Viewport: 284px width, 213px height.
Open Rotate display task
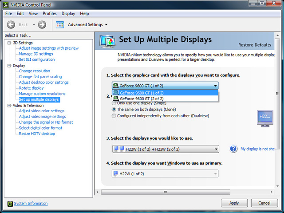point(31,88)
